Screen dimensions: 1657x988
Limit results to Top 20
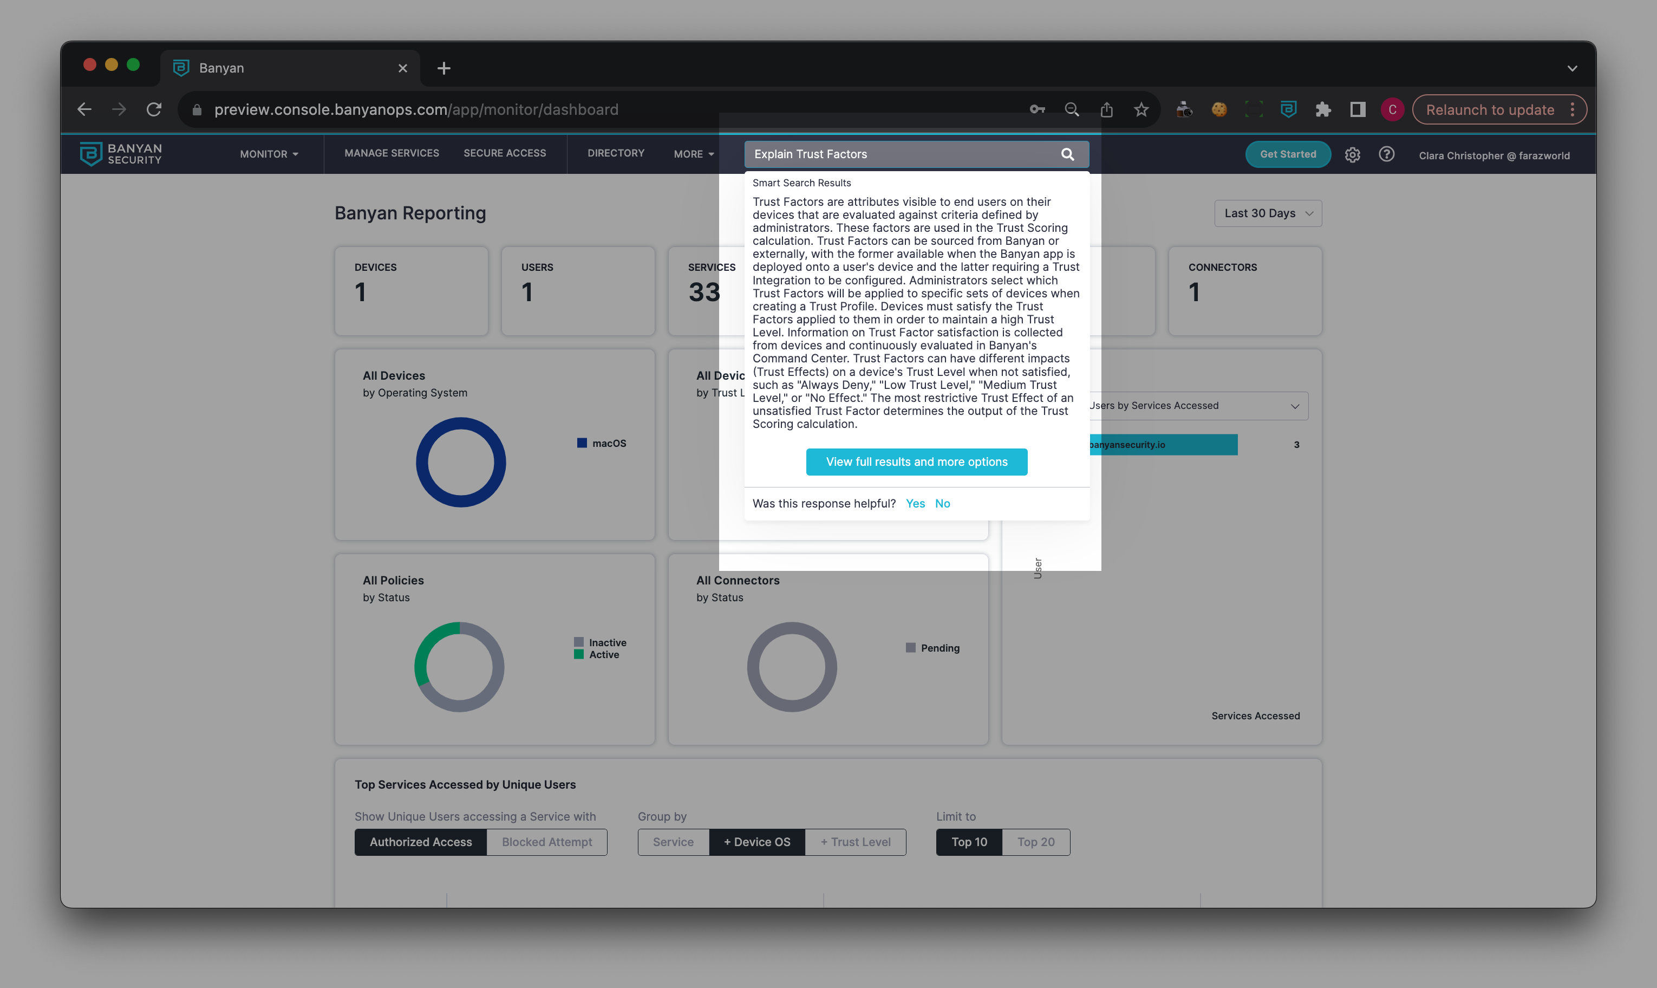1036,842
